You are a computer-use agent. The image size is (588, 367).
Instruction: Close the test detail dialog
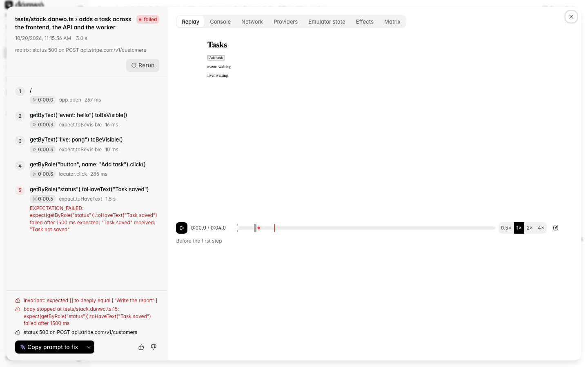pyautogui.click(x=571, y=17)
